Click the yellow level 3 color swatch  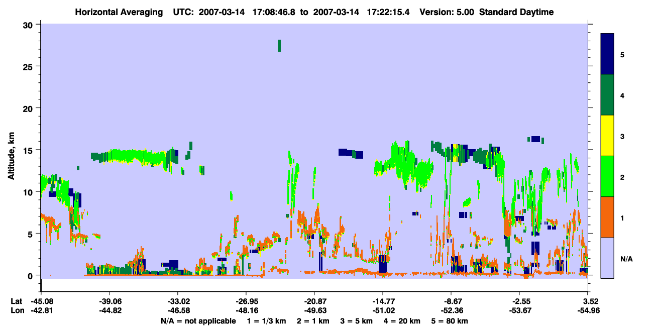click(607, 136)
